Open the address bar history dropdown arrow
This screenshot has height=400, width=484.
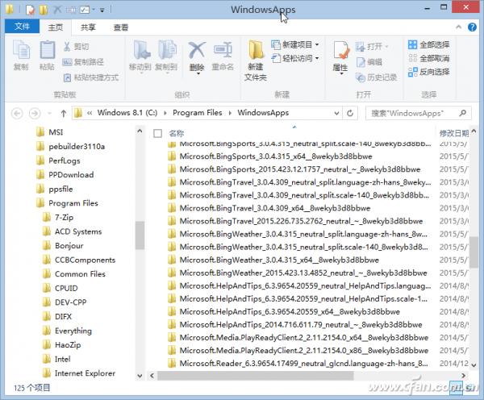336,113
